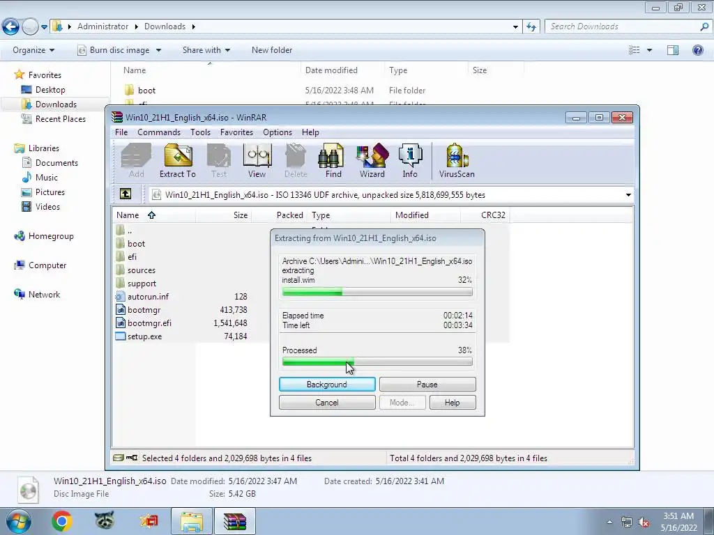Switch to Windows Explorer on the taskbar

(192, 521)
